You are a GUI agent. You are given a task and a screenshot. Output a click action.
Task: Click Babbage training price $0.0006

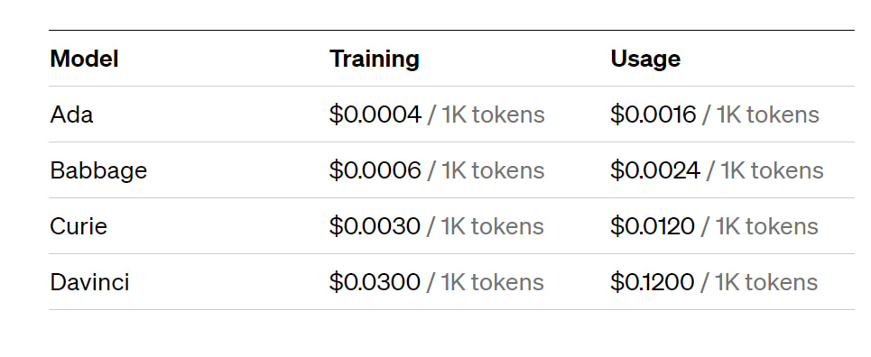(375, 170)
